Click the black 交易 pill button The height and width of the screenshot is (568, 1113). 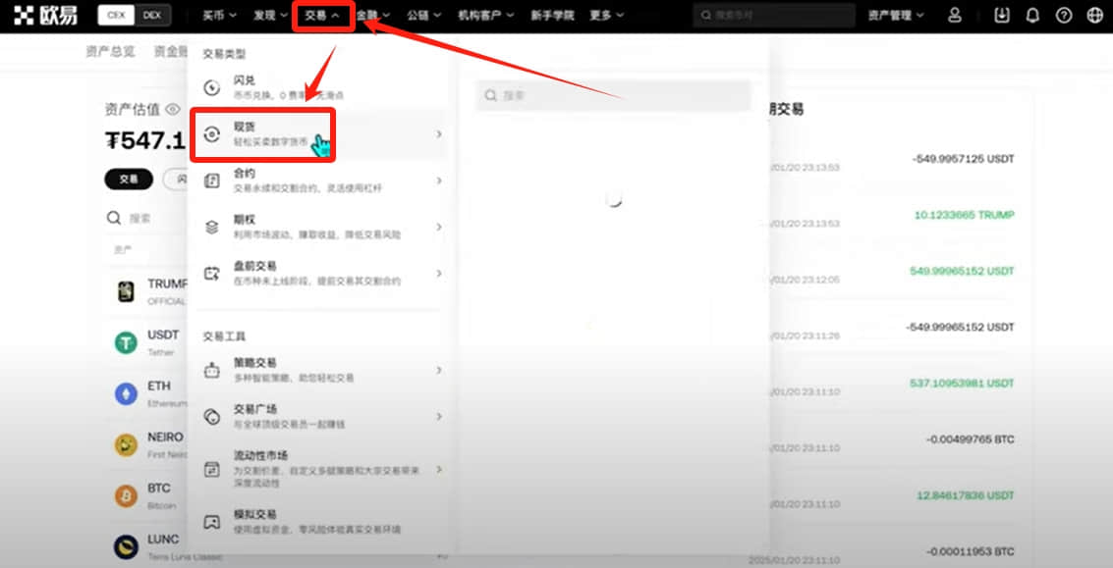[x=129, y=180]
